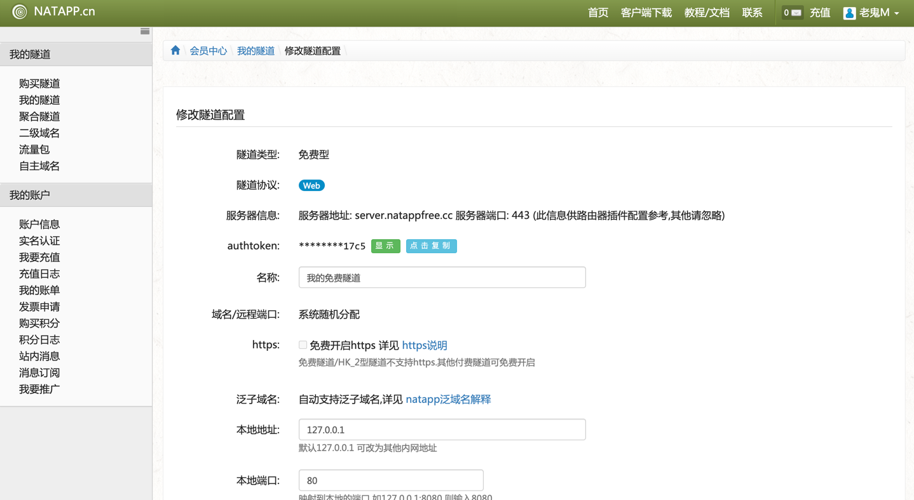The height and width of the screenshot is (500, 914).
Task: Open natapp泛域名解释 link
Action: [x=448, y=399]
